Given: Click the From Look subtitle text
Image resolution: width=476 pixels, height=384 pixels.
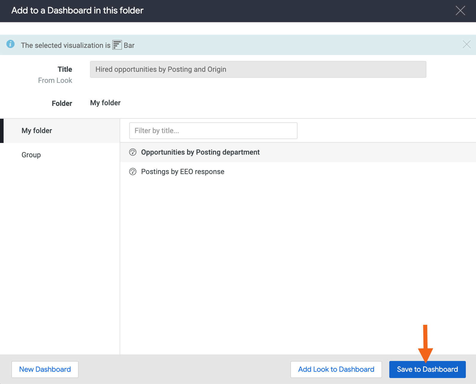Looking at the screenshot, I should point(55,80).
